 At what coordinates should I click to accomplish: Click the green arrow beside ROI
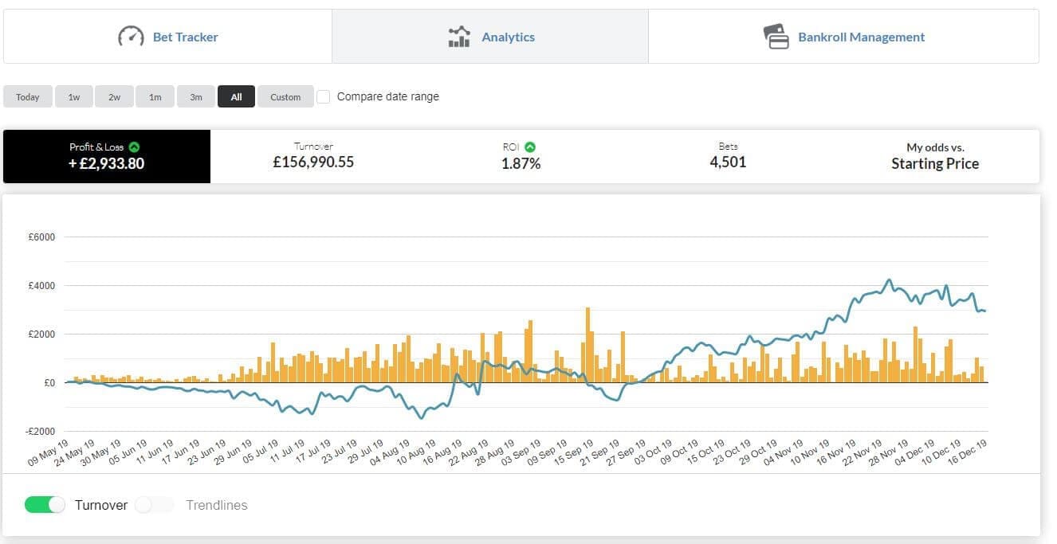tap(530, 147)
